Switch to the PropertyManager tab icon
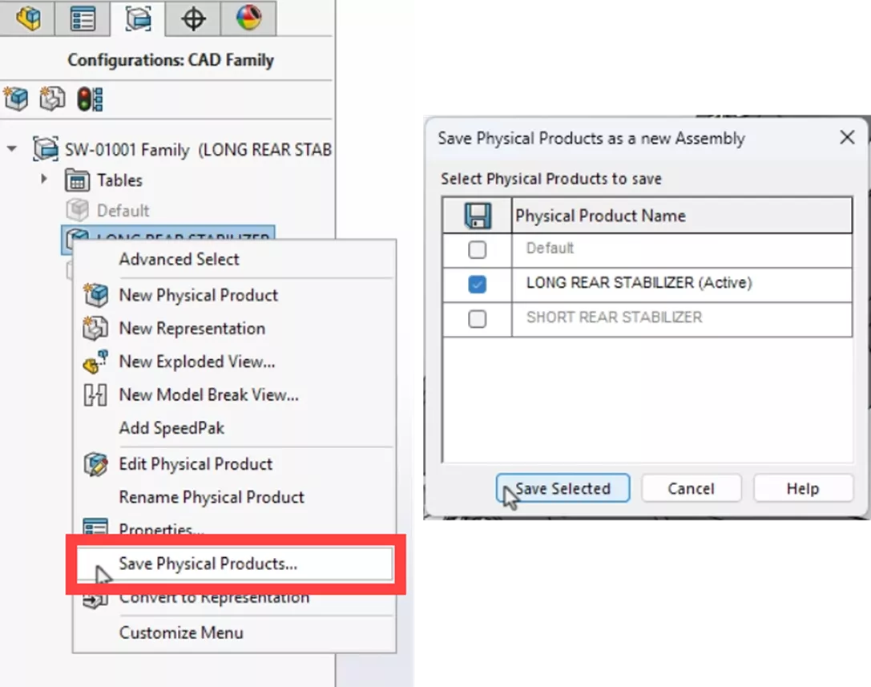871x687 pixels. point(83,18)
